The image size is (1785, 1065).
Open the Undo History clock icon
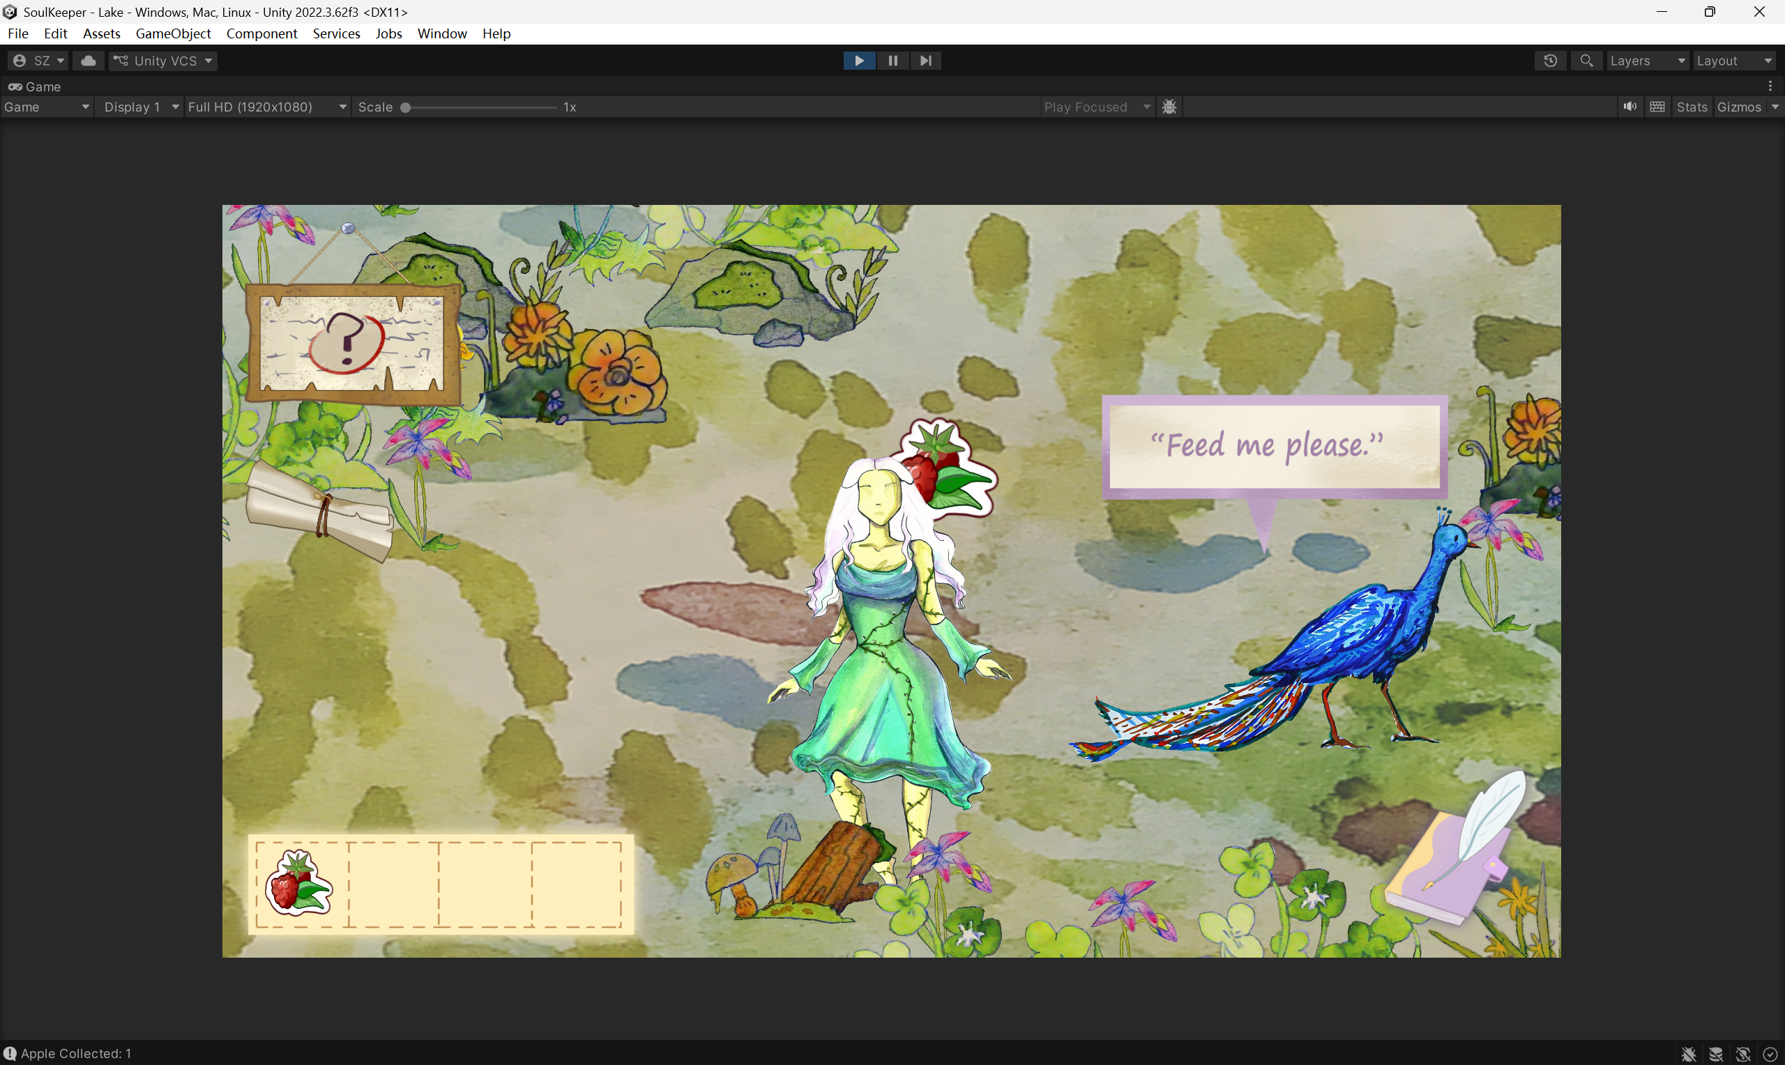coord(1550,61)
